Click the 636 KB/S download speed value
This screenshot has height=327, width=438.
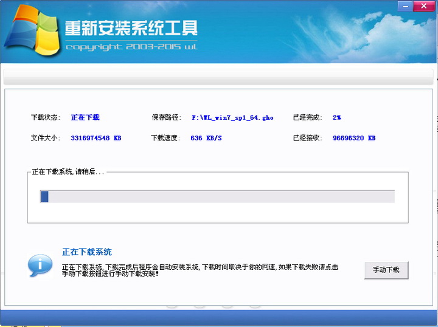pyautogui.click(x=206, y=138)
